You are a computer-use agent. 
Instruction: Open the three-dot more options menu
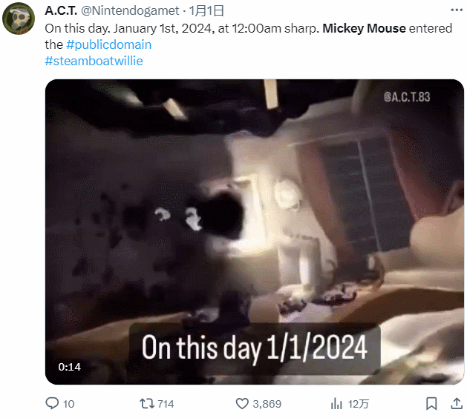click(x=457, y=10)
